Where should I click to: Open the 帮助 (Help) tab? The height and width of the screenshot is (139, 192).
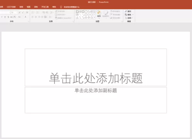tap(54, 7)
